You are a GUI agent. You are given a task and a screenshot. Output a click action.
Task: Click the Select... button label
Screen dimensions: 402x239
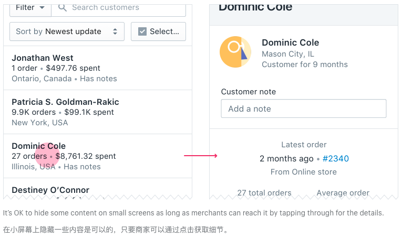pyautogui.click(x=164, y=31)
